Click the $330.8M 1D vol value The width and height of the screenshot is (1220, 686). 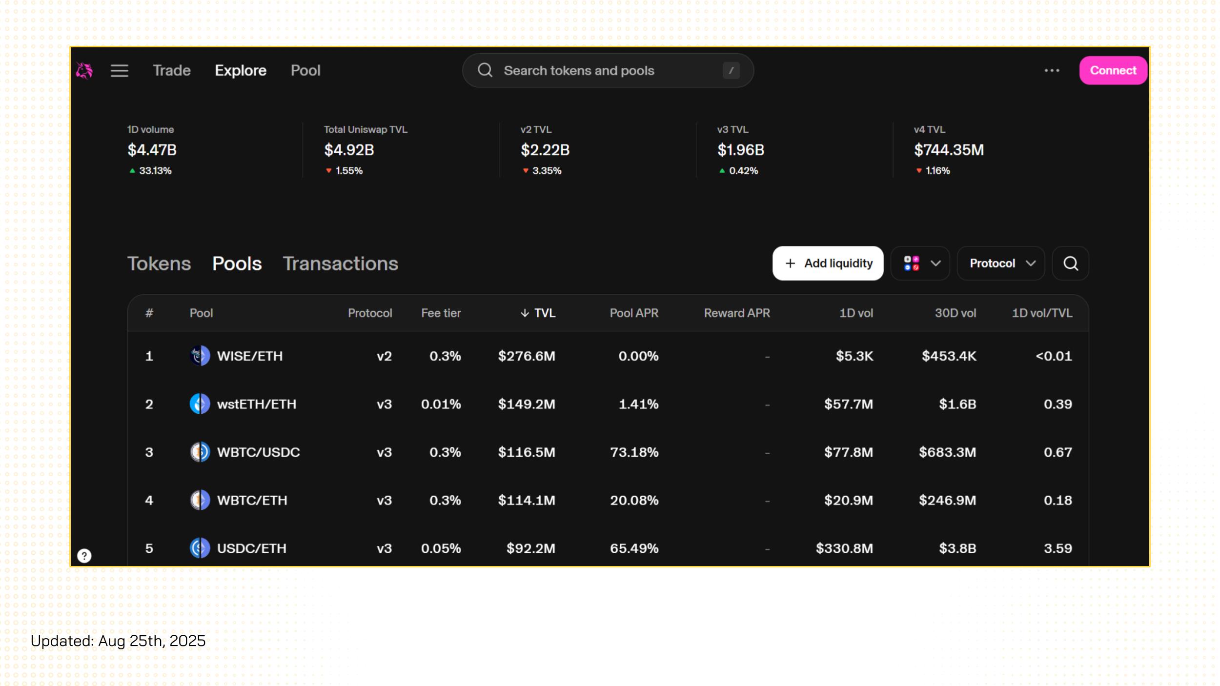pos(845,548)
